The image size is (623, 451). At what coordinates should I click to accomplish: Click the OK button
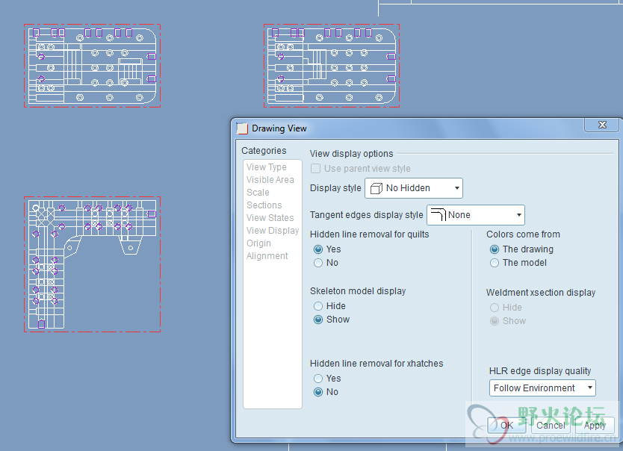point(506,425)
